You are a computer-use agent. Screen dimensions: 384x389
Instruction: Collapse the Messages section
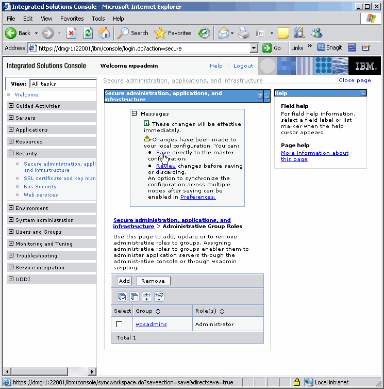pyautogui.click(x=135, y=114)
